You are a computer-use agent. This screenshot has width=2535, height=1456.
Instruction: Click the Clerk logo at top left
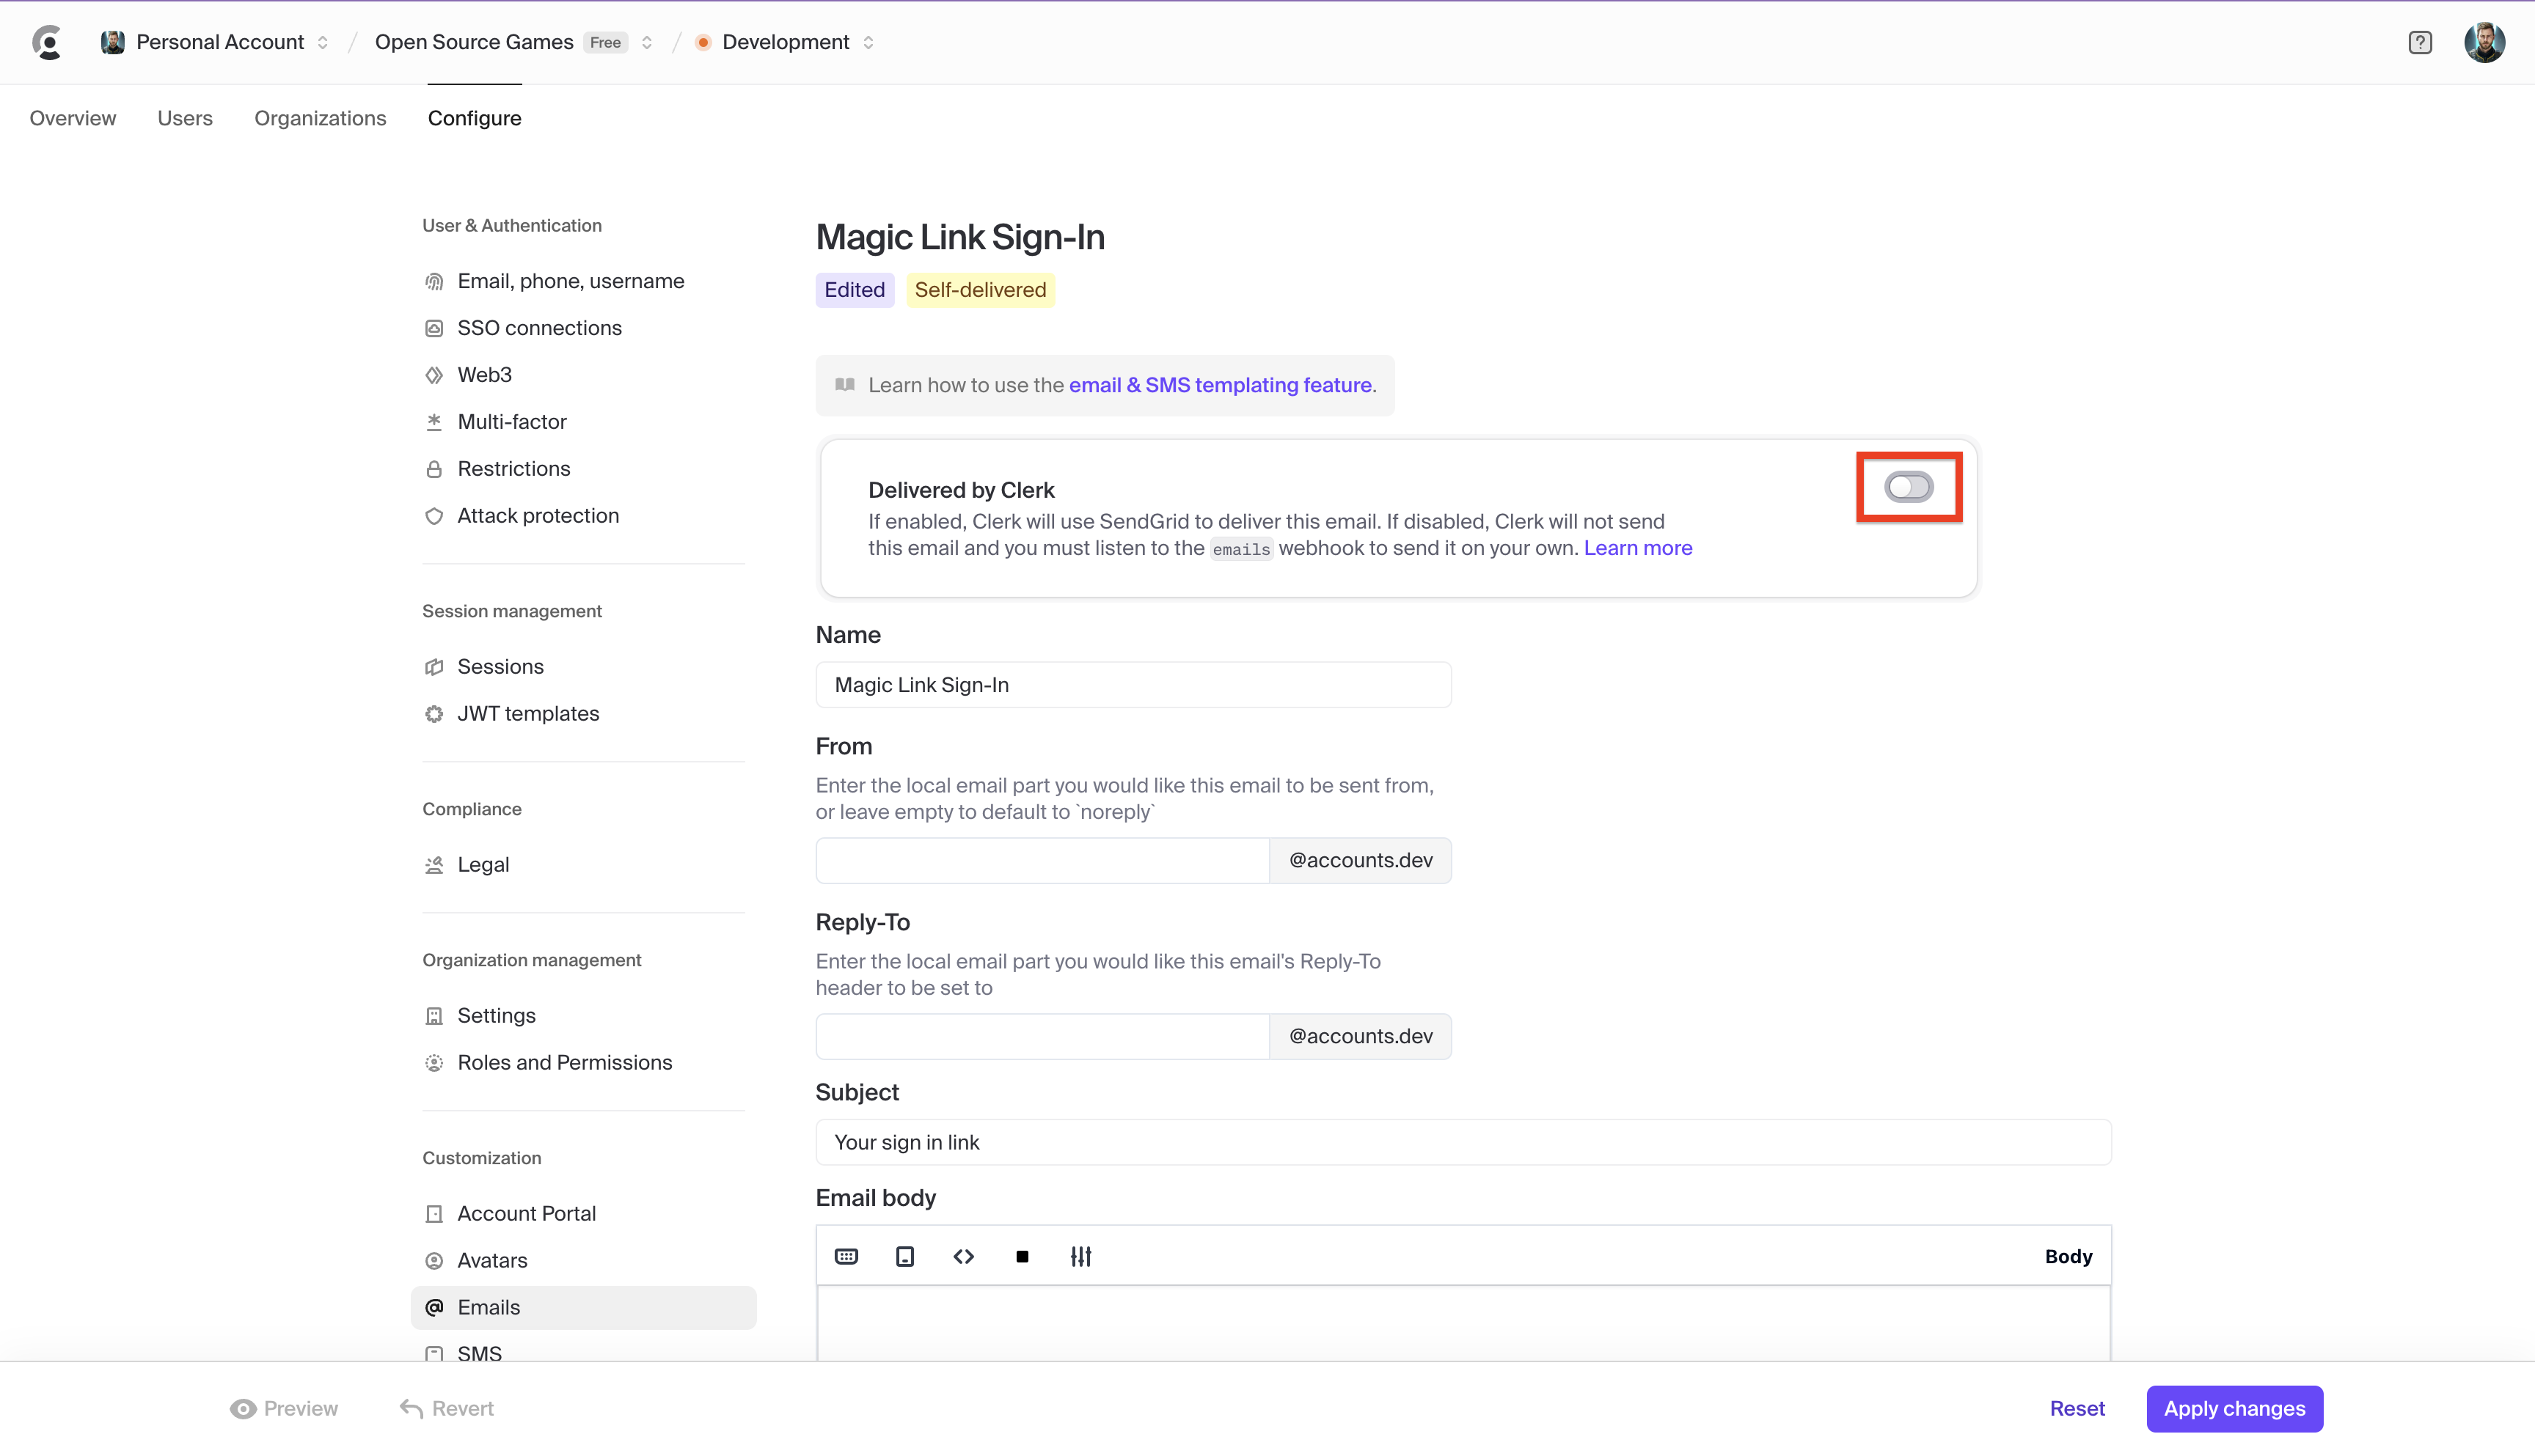pyautogui.click(x=47, y=42)
